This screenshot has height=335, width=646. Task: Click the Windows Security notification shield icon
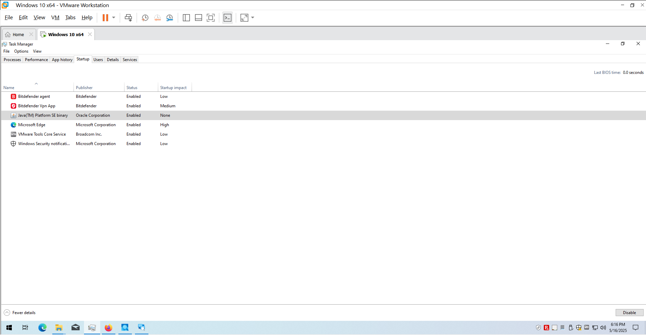[x=13, y=144]
